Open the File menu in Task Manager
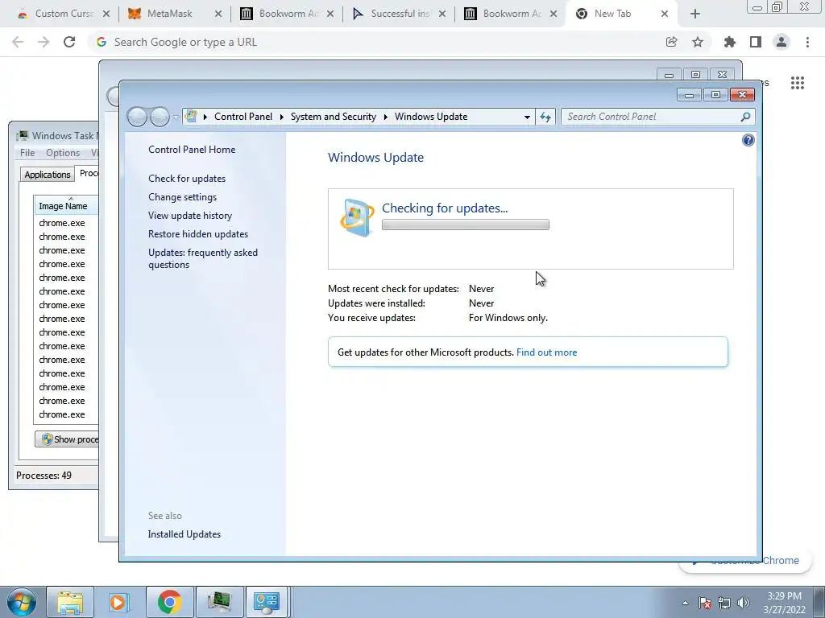825x618 pixels. coord(27,153)
